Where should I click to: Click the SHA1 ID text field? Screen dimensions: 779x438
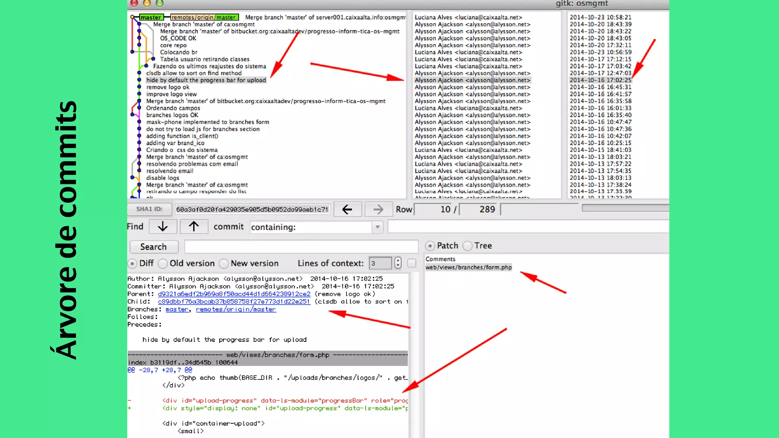point(252,209)
